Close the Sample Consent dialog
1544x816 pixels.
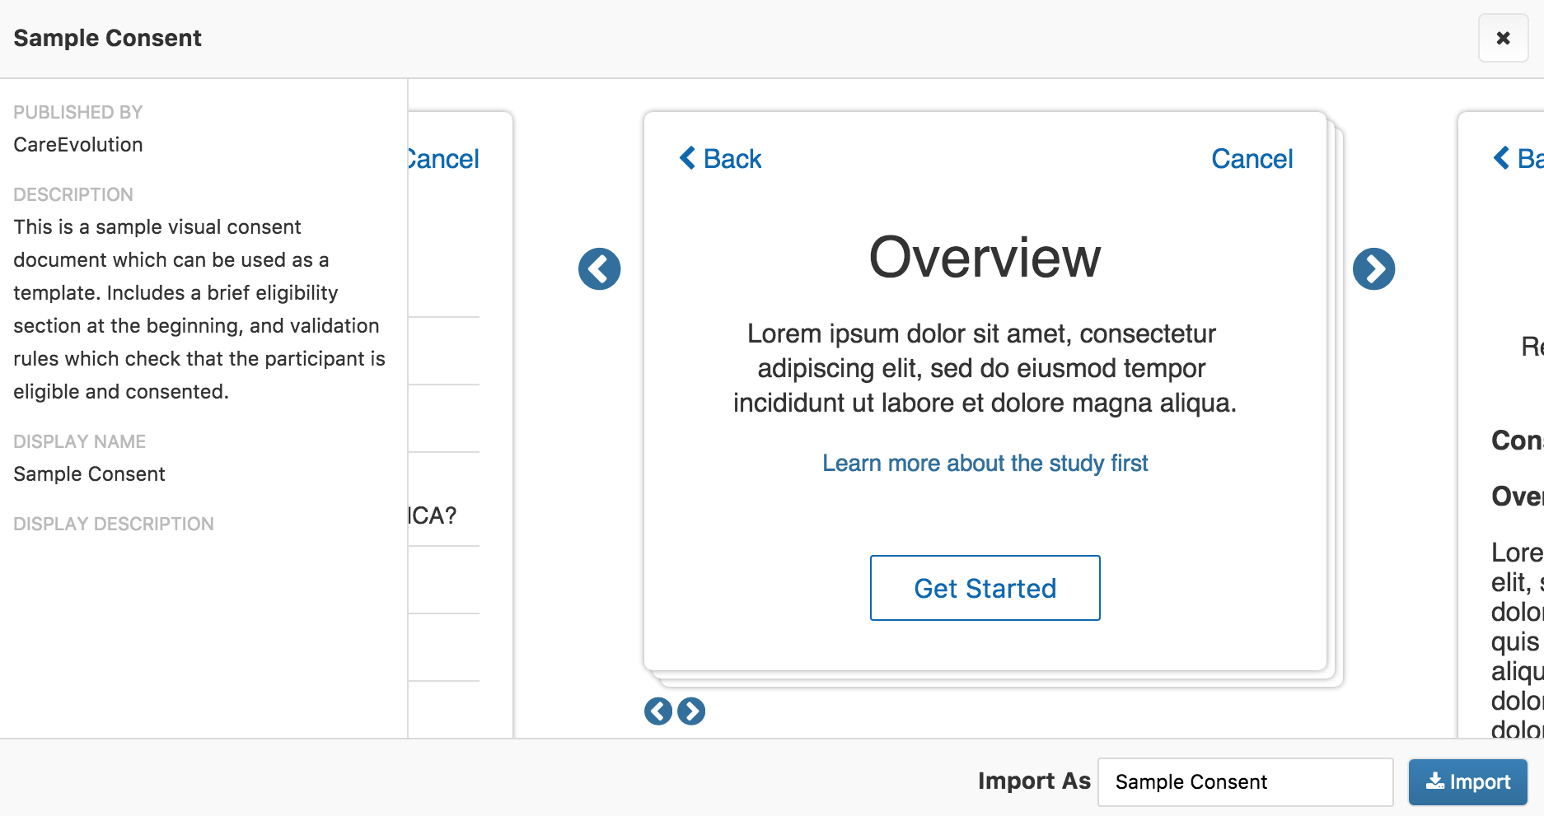pyautogui.click(x=1503, y=38)
